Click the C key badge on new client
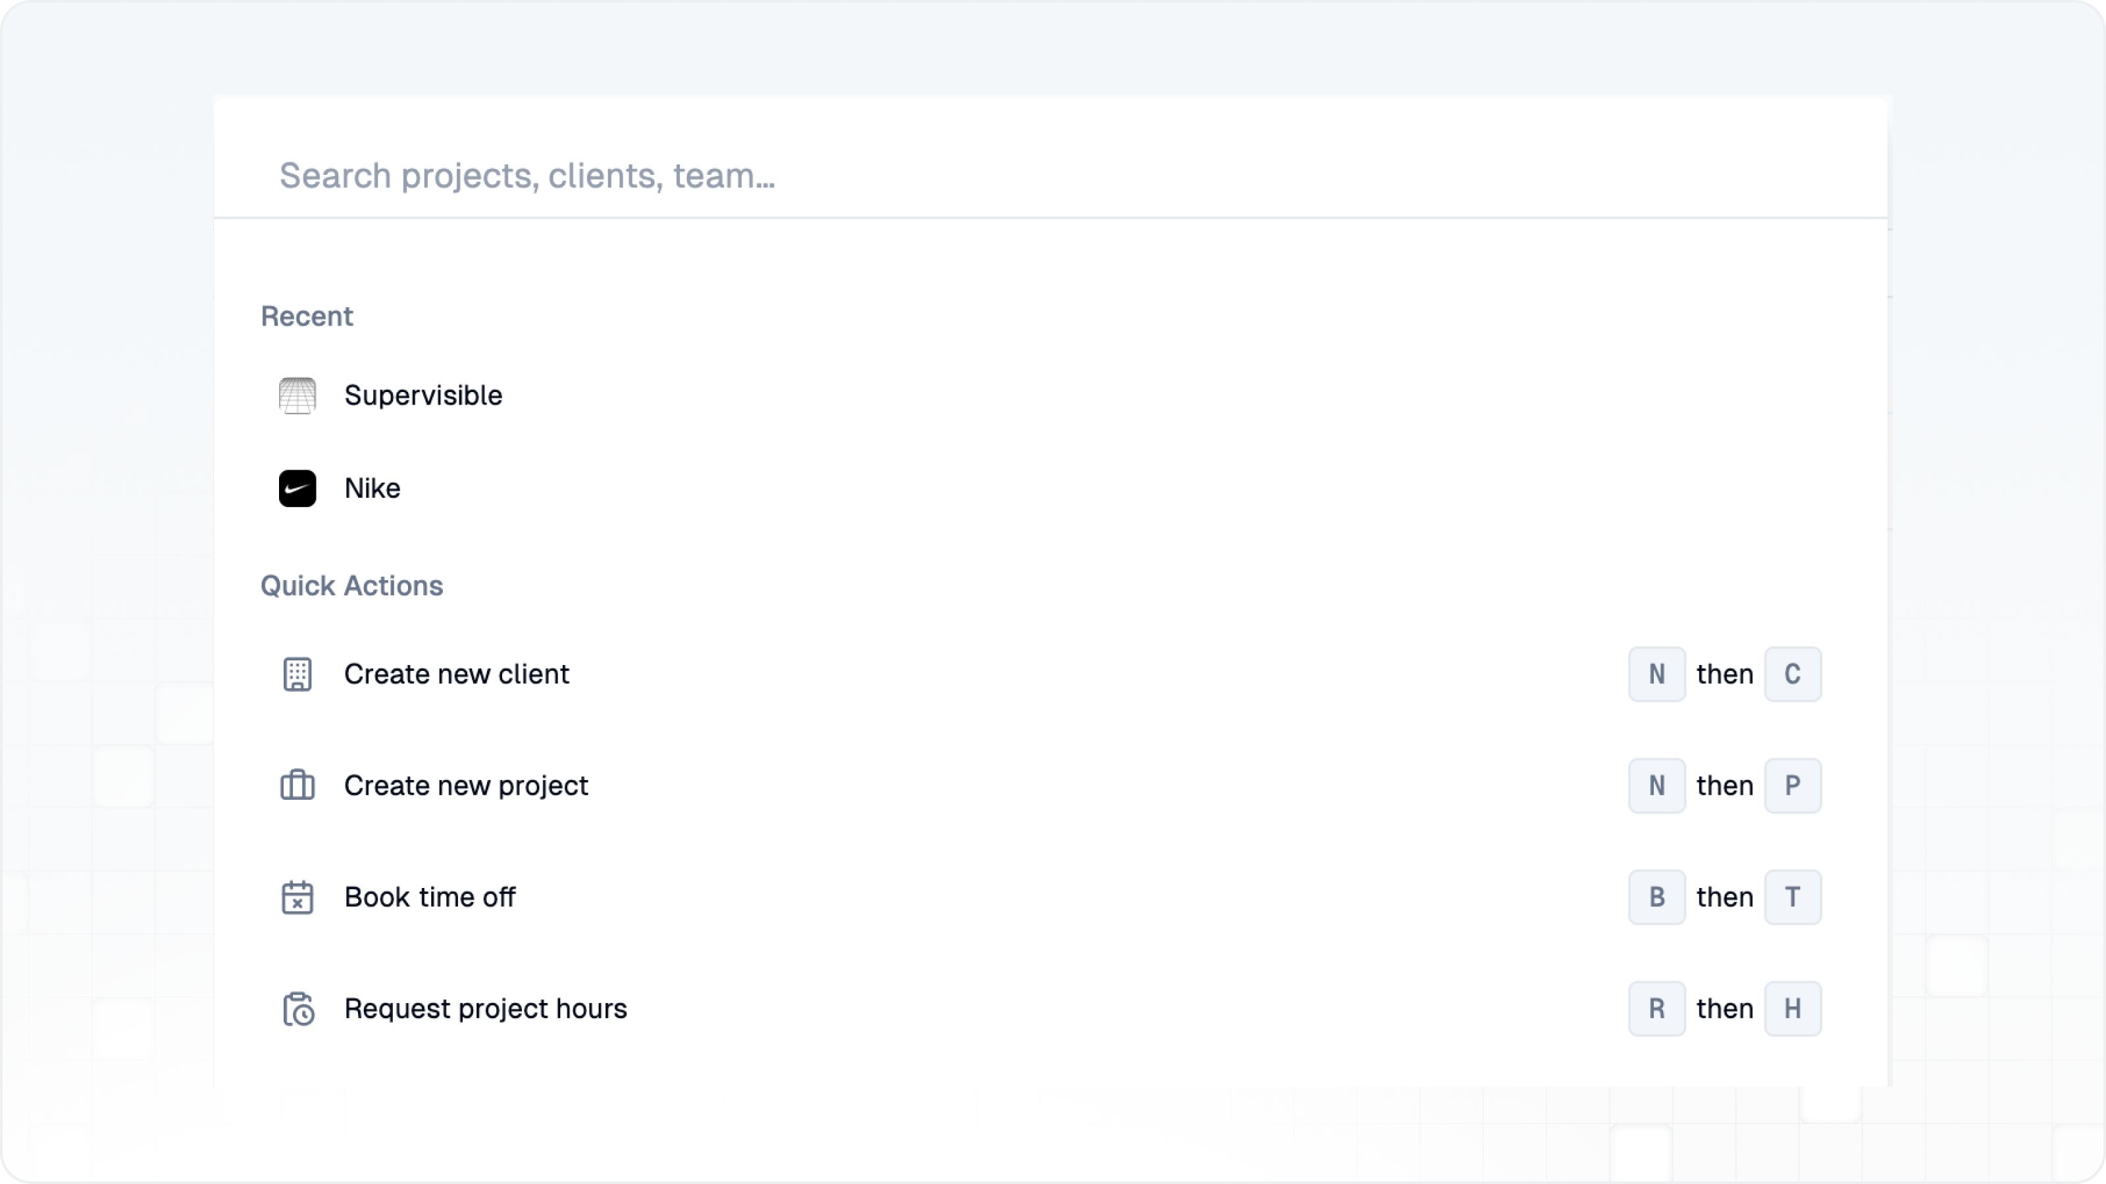Viewport: 2106px width, 1184px height. click(x=1792, y=674)
